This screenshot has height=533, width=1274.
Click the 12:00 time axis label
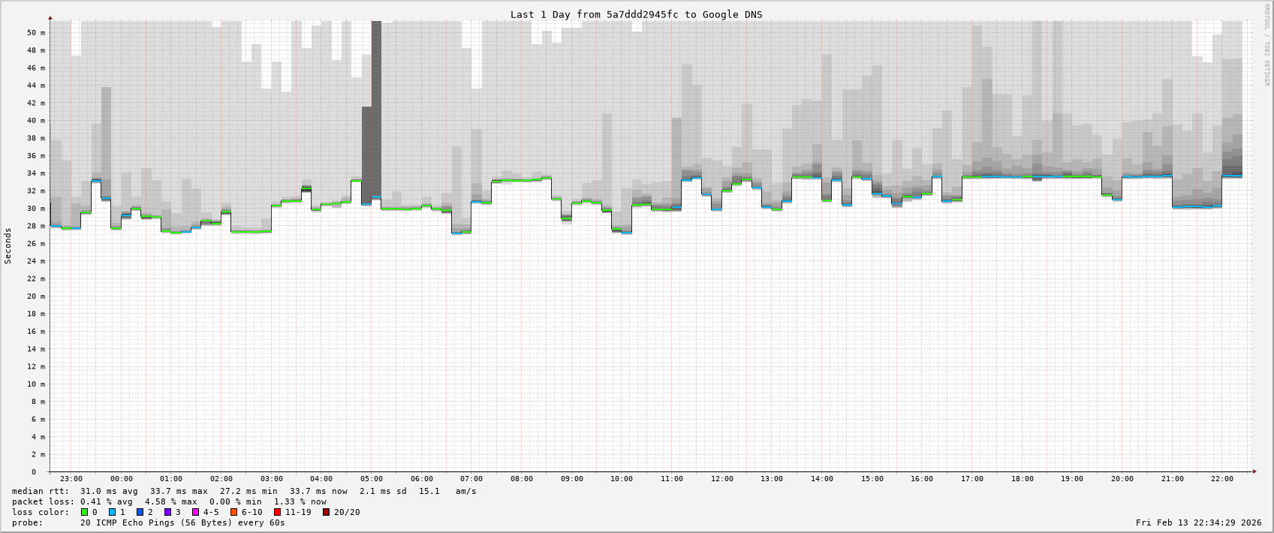(x=722, y=479)
